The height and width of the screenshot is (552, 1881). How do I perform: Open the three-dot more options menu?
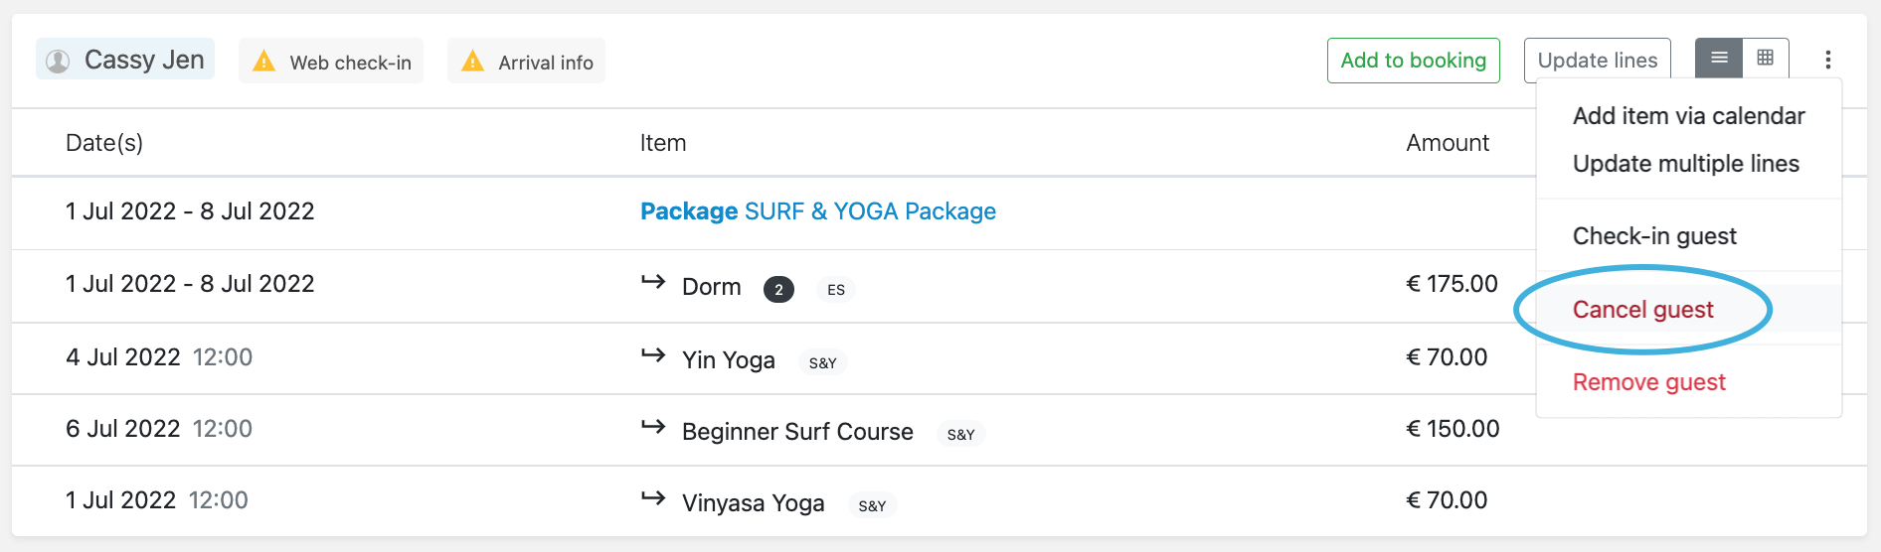click(x=1827, y=60)
